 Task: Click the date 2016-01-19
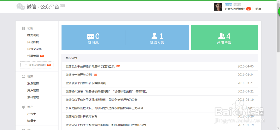[246, 125]
